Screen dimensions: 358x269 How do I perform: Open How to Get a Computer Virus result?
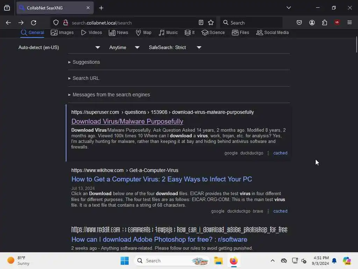point(162,179)
